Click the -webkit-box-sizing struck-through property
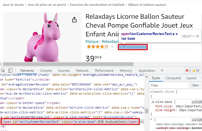Screen dimensions: 202x131 click(179, 128)
